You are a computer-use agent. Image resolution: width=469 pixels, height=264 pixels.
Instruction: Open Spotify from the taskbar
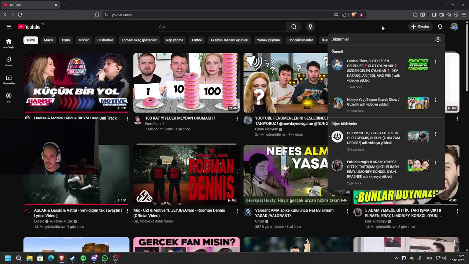coord(83,258)
